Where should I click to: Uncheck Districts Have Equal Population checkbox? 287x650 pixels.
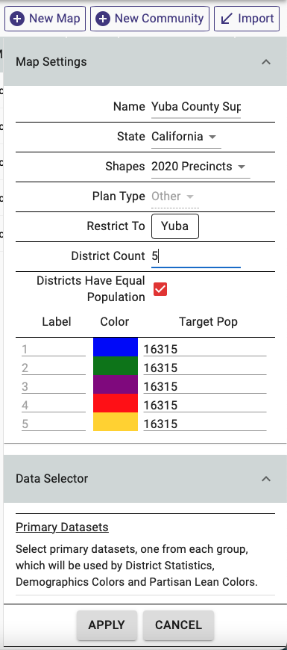160,289
